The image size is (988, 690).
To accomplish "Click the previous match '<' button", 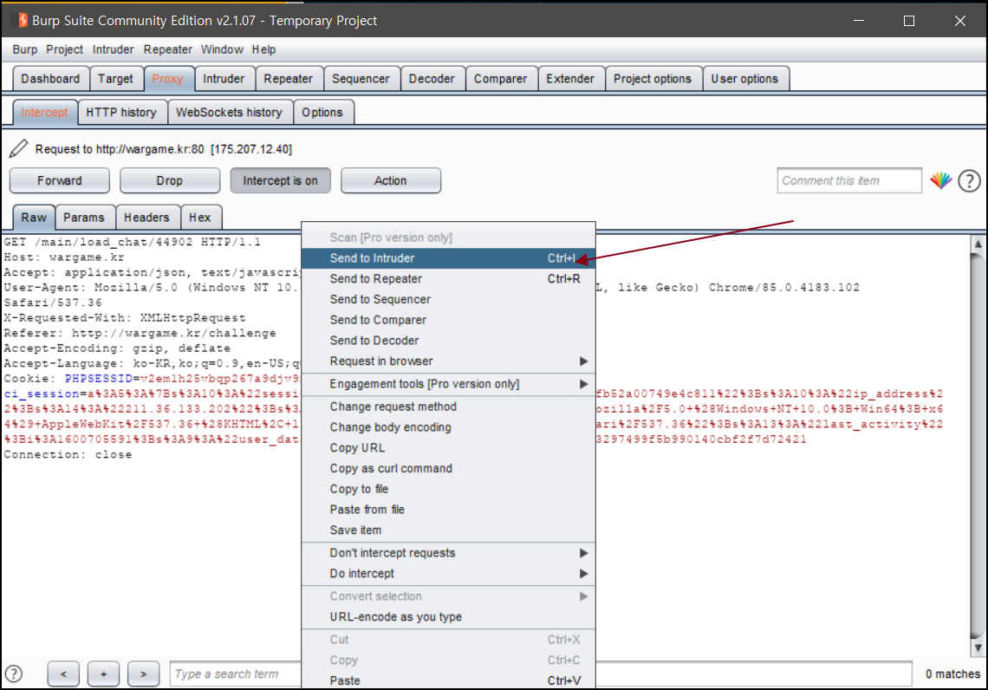I will 63,674.
